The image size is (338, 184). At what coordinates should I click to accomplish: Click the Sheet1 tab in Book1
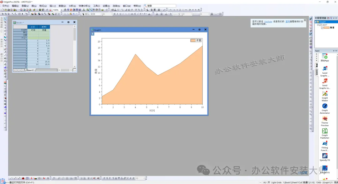click(30, 70)
